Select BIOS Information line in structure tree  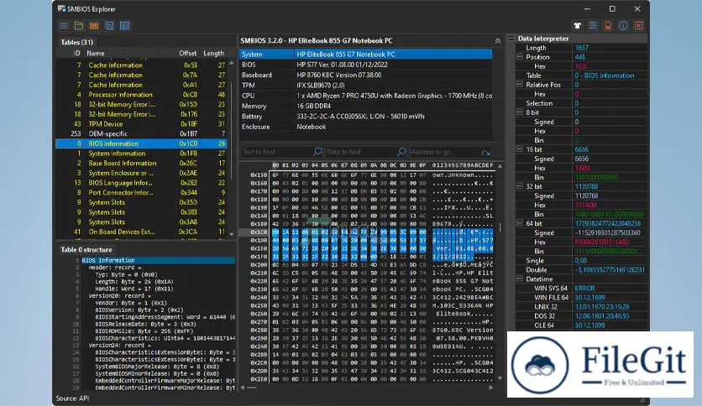[x=158, y=260]
